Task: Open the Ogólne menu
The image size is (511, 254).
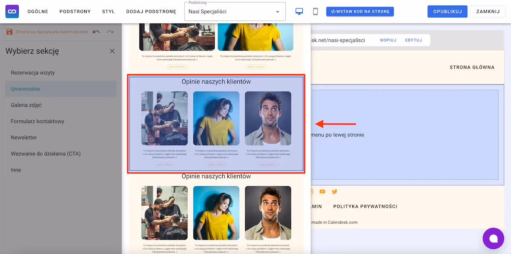Action: pyautogui.click(x=38, y=11)
